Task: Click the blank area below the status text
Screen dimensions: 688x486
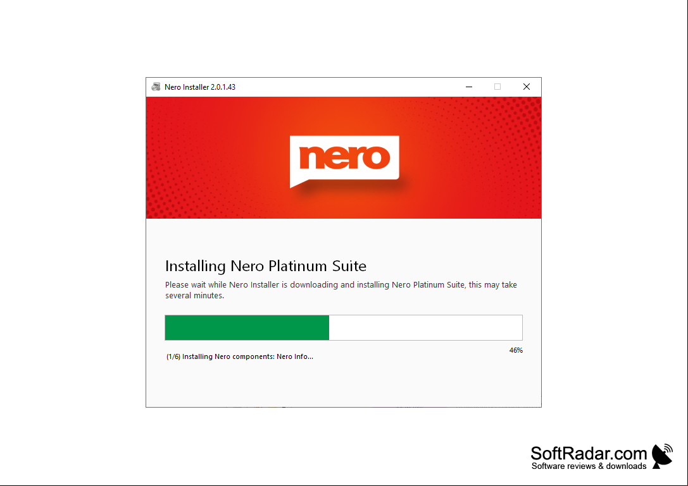Action: [x=344, y=385]
